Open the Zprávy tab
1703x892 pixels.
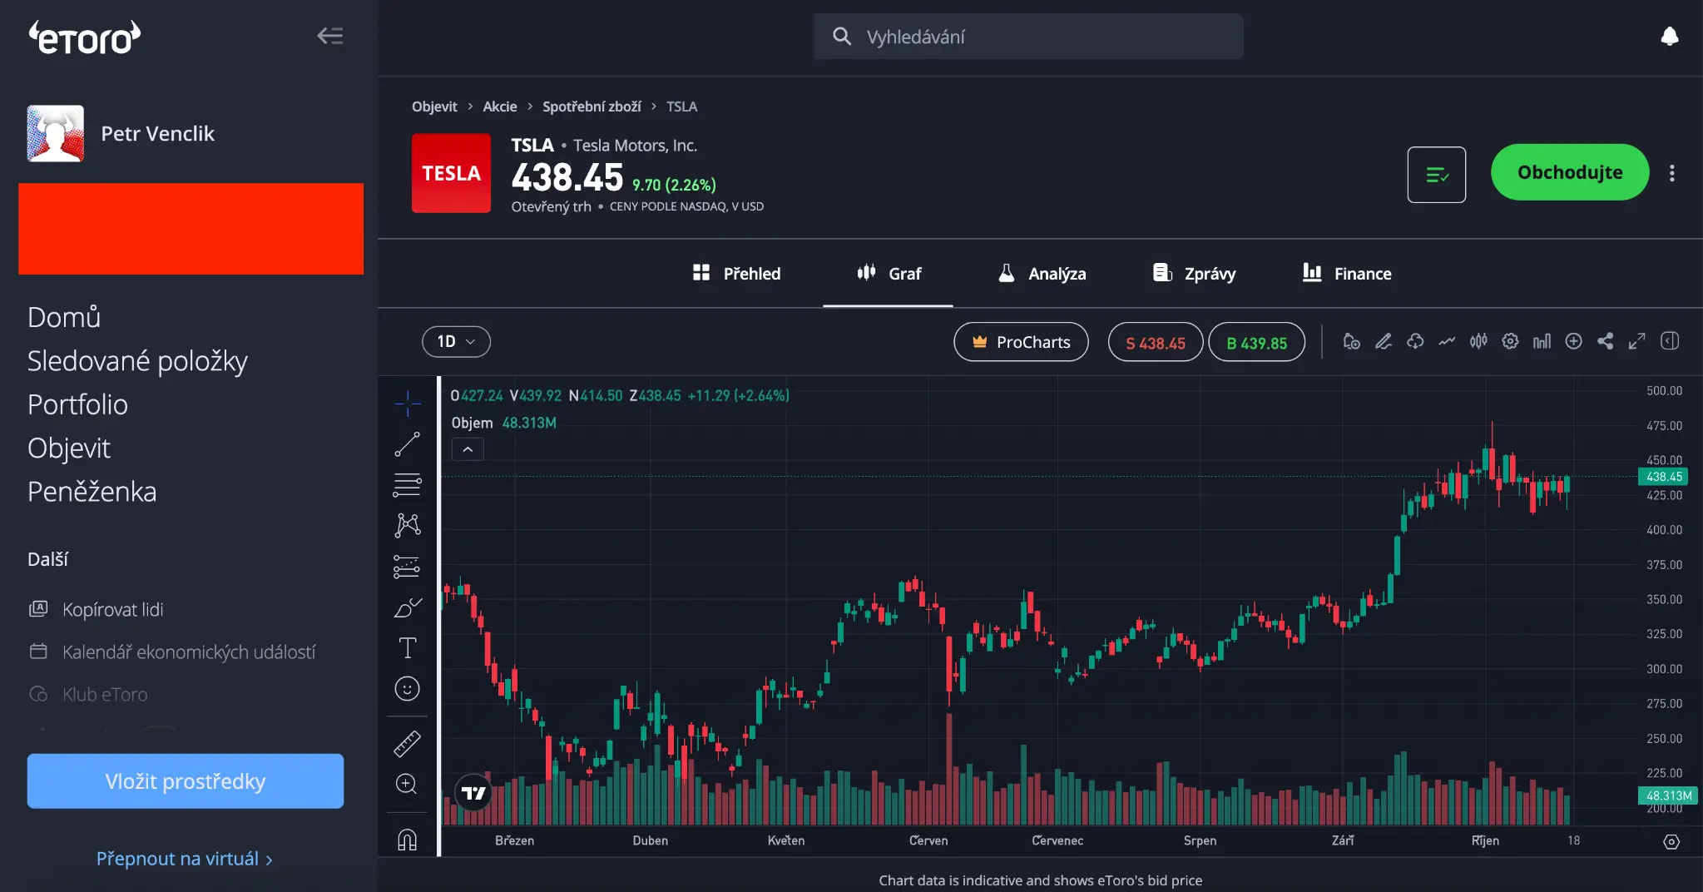point(1193,273)
